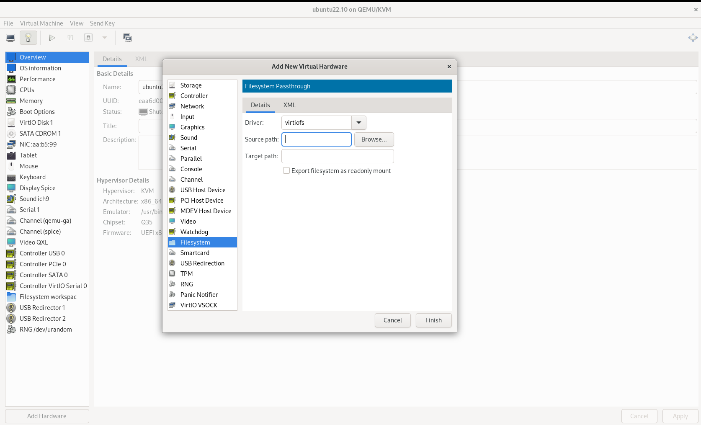
Task: Power on the virtual machine play icon
Action: [52, 38]
